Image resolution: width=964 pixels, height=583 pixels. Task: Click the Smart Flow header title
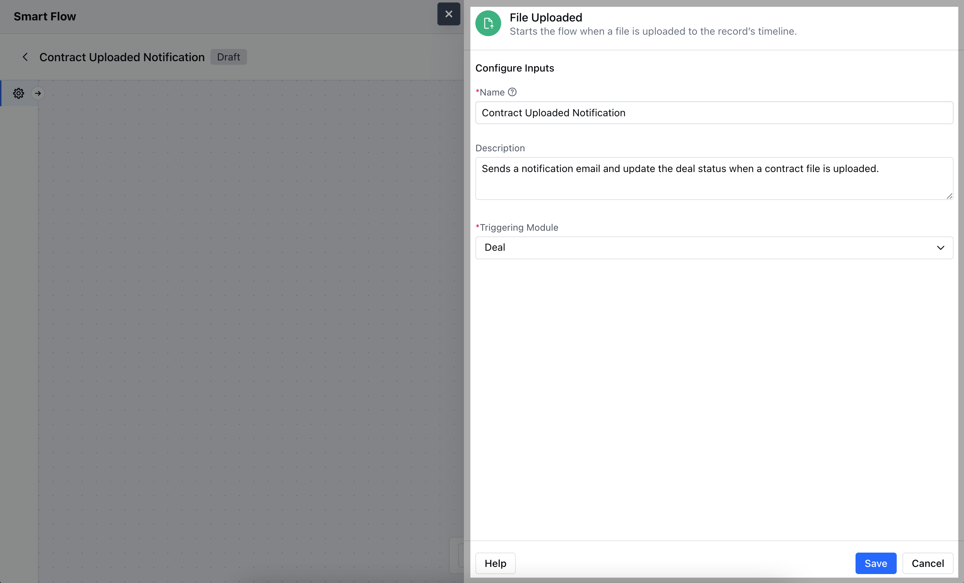(x=45, y=16)
